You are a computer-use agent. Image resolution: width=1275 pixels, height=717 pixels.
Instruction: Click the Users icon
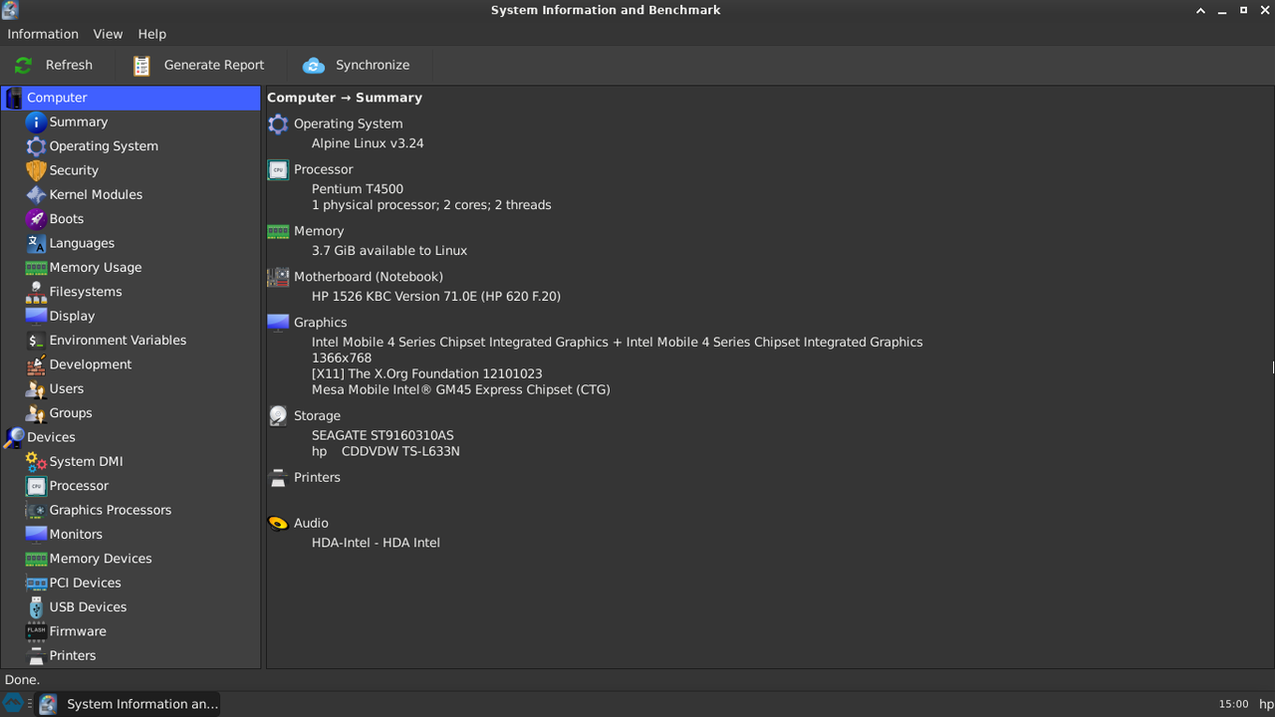click(x=36, y=388)
